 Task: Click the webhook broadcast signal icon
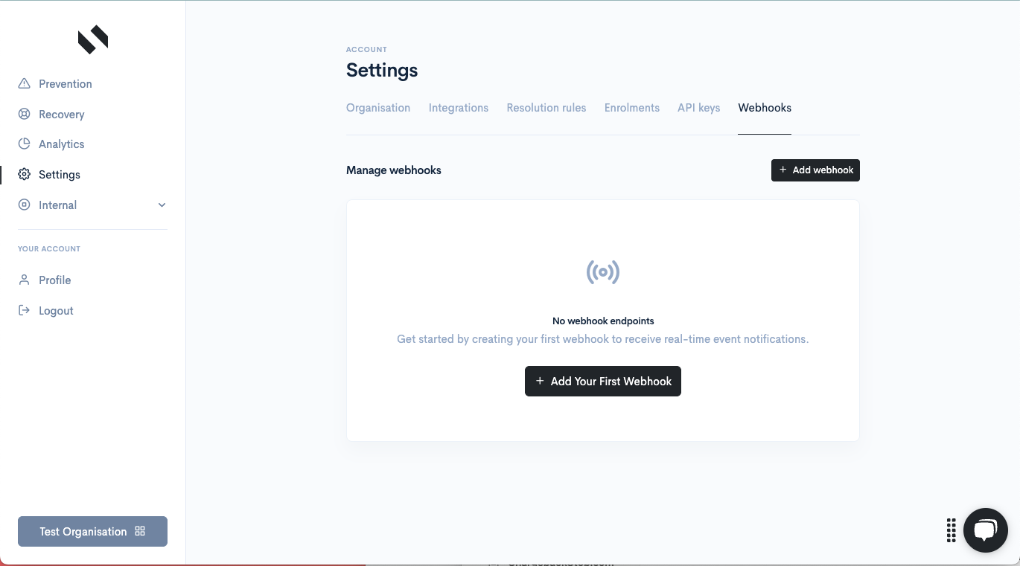(602, 272)
